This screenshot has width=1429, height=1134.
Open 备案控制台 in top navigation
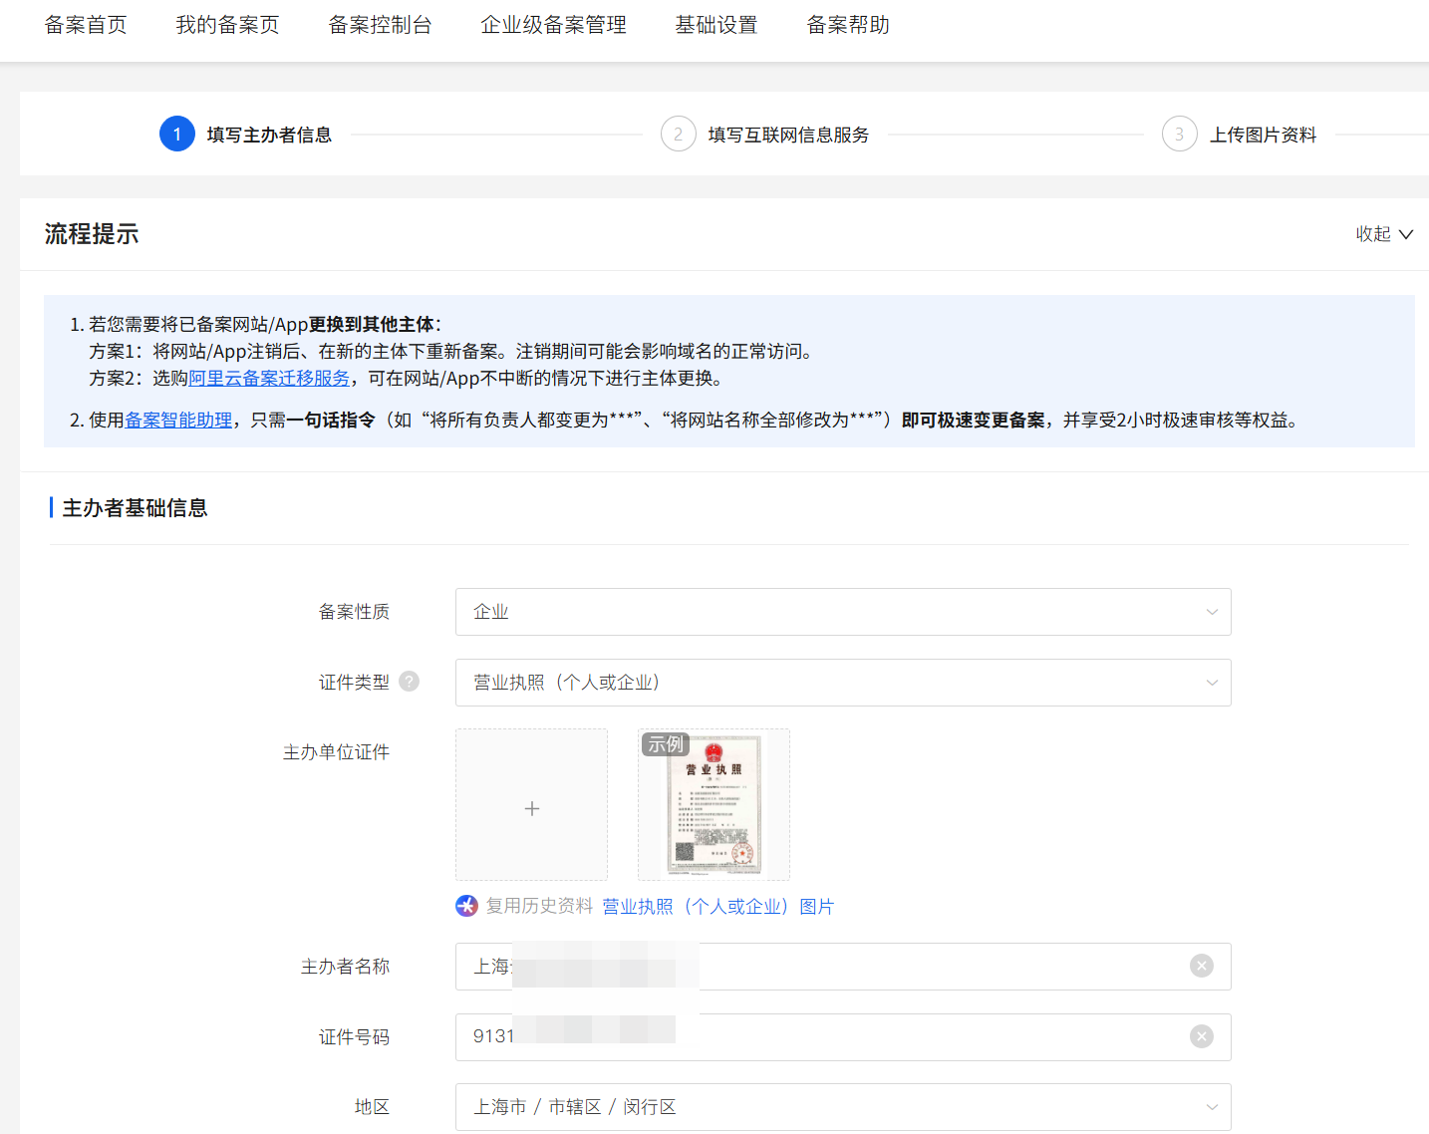point(380,25)
